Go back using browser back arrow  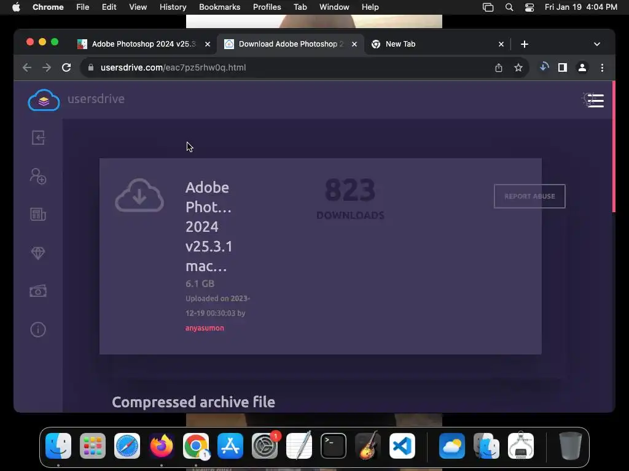27,67
